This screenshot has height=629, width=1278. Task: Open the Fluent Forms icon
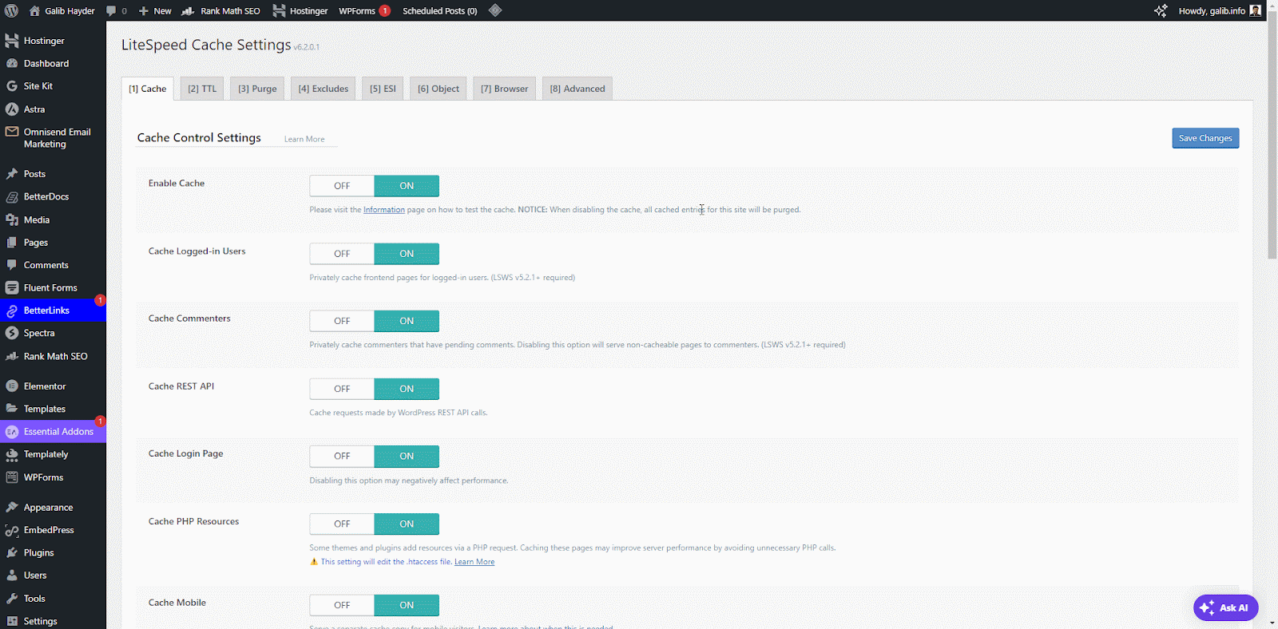pos(12,287)
